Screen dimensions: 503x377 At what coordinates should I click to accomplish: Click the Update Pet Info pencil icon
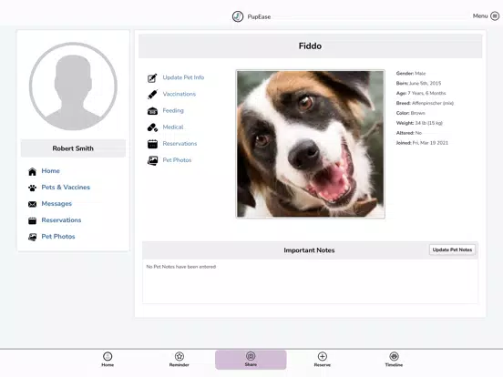(x=152, y=78)
